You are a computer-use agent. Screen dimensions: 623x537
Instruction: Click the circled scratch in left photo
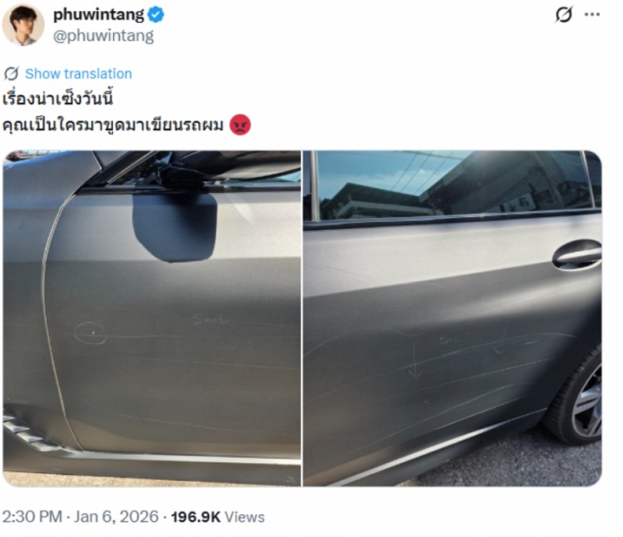tap(90, 332)
